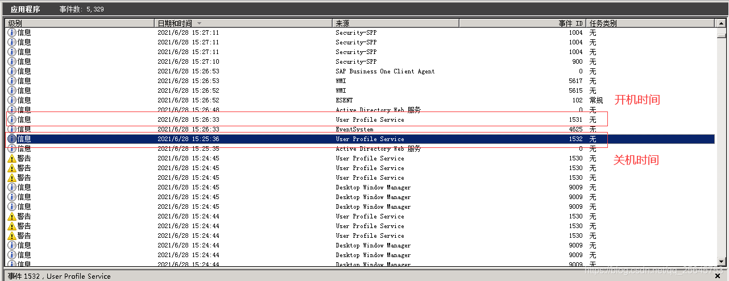Select 'User Profile Service' in highlighted 1532 row
The width and height of the screenshot is (729, 281).
click(x=370, y=139)
